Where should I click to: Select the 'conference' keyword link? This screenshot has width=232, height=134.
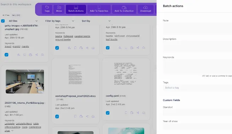35,127
